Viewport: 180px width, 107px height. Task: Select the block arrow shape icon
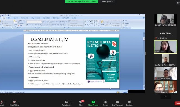(x=92, y=23)
